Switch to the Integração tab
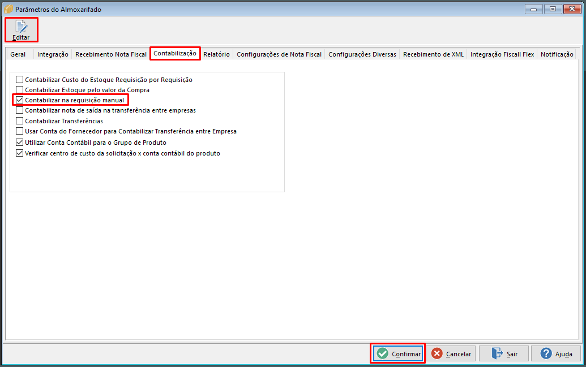This screenshot has width=586, height=367. [x=53, y=54]
